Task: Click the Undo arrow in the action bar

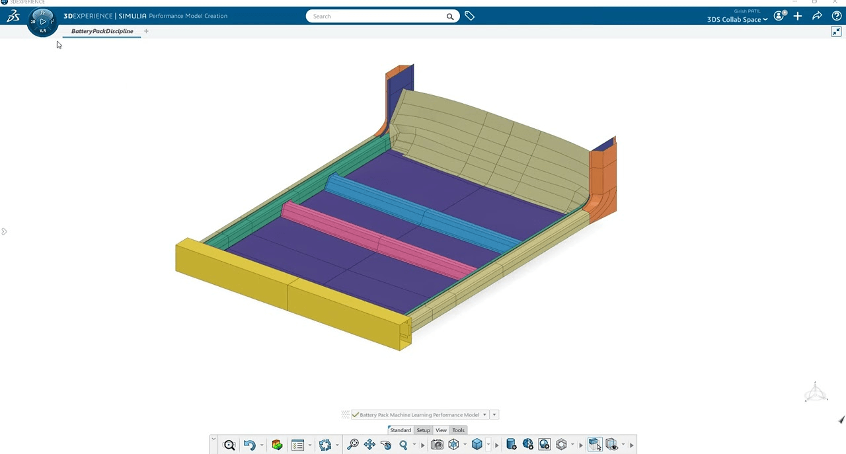Action: pos(249,444)
